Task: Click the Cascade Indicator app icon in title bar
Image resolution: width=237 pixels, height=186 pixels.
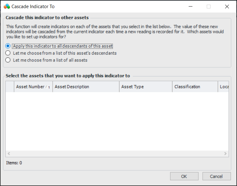Action: pos(7,7)
